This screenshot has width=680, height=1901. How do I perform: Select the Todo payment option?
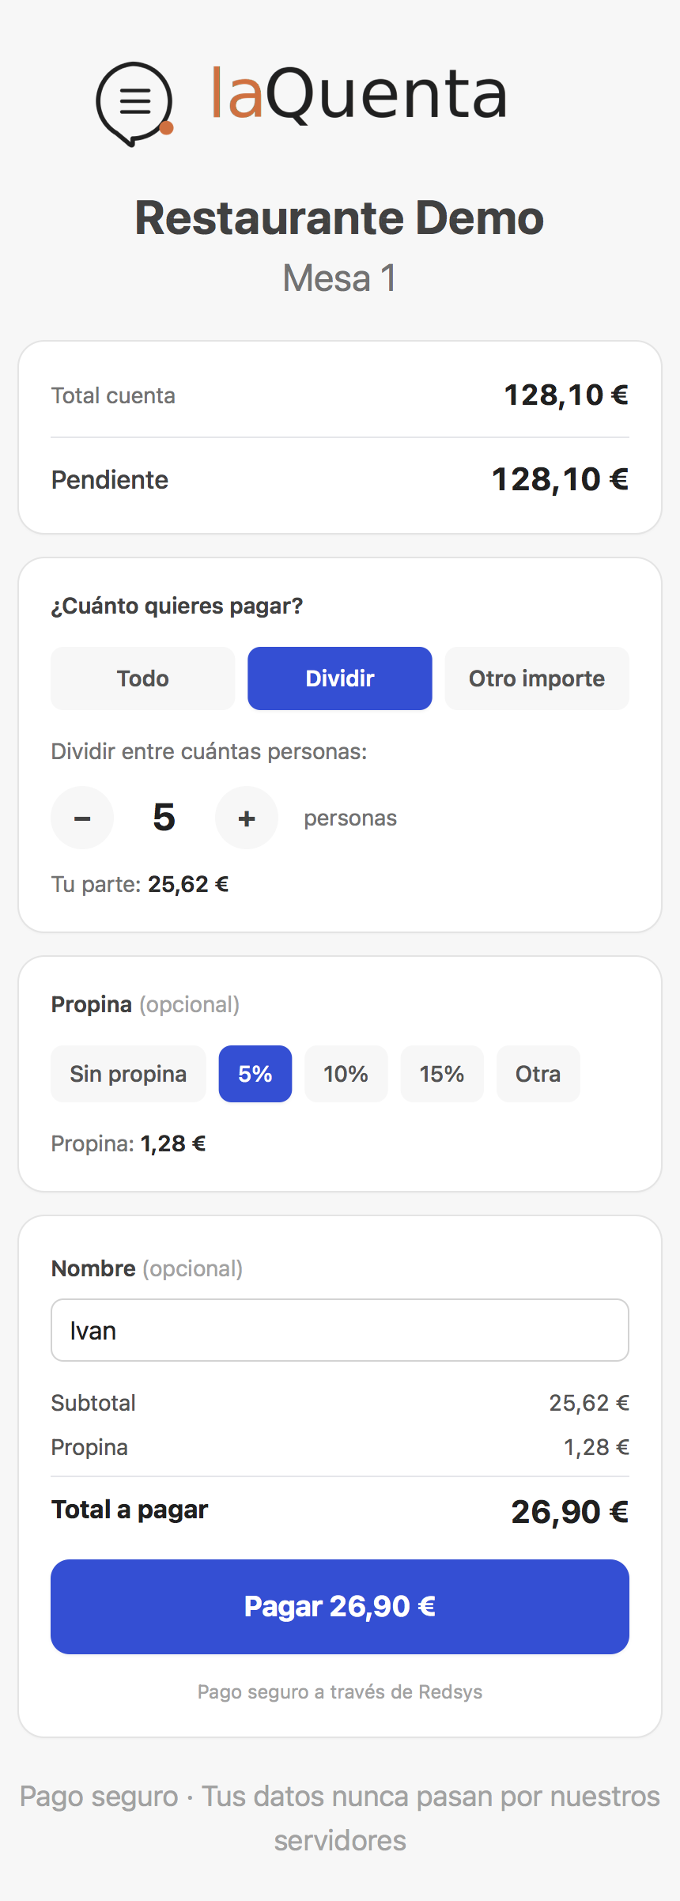(x=143, y=678)
